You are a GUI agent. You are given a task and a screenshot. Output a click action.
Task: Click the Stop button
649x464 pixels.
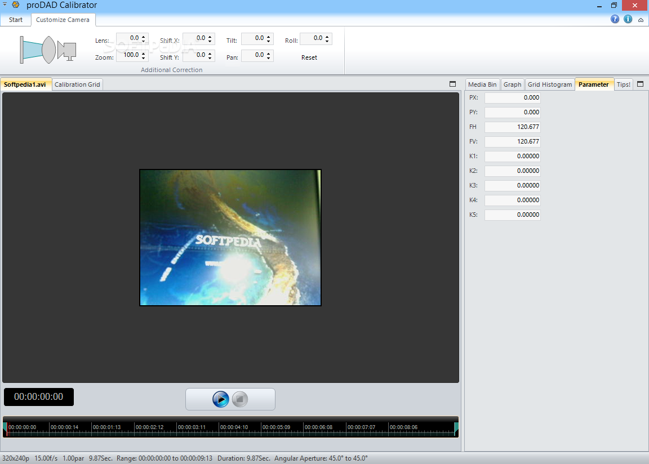coord(239,399)
